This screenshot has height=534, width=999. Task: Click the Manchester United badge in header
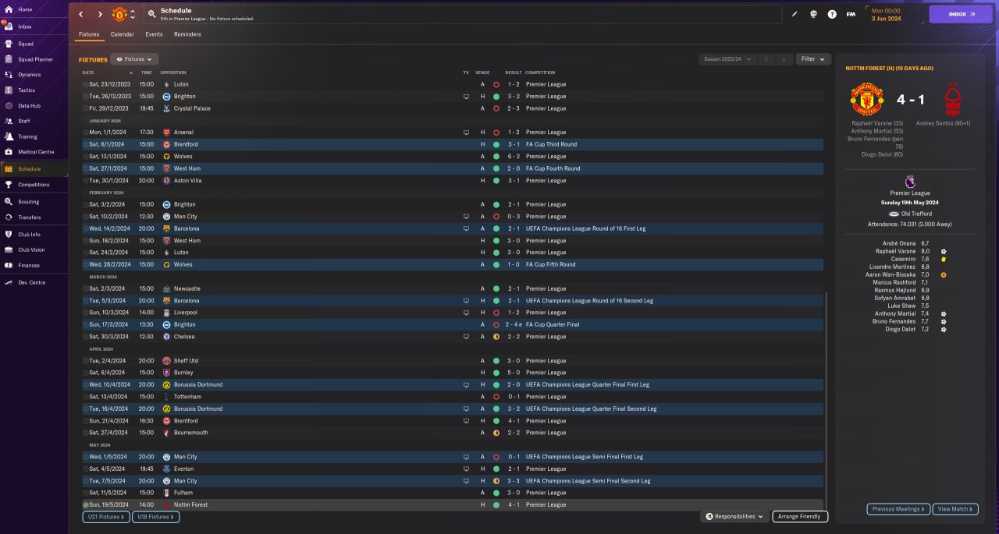tap(119, 14)
